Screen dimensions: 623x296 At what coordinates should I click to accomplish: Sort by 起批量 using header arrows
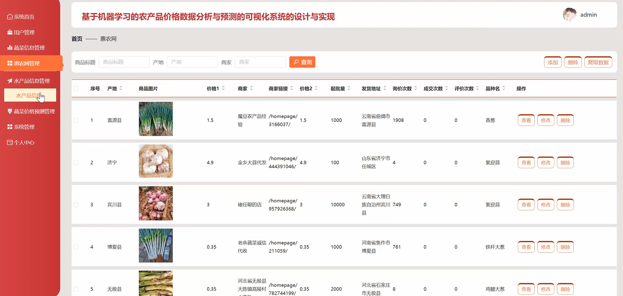[349, 89]
